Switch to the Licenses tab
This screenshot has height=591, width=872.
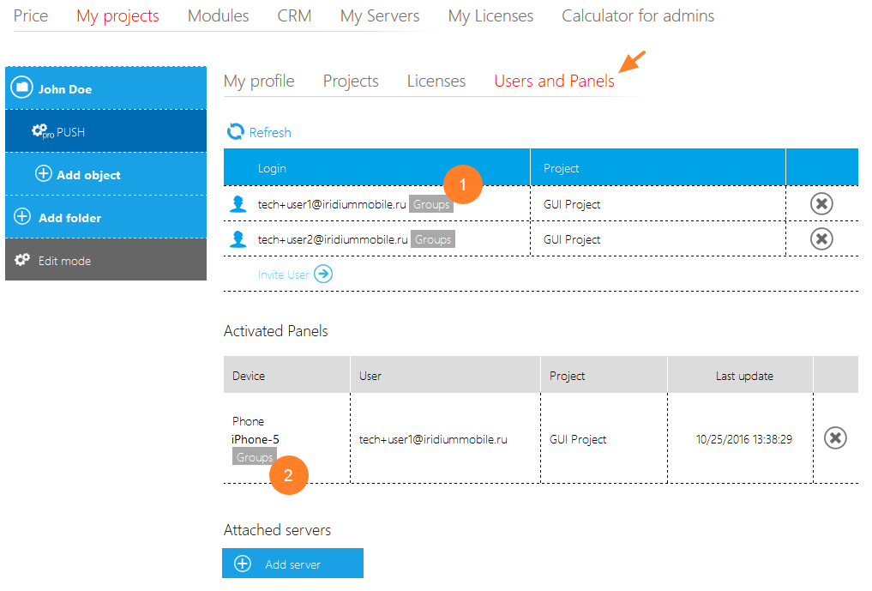[436, 81]
